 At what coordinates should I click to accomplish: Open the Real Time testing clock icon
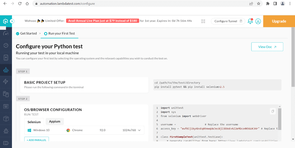[x=6, y=46]
